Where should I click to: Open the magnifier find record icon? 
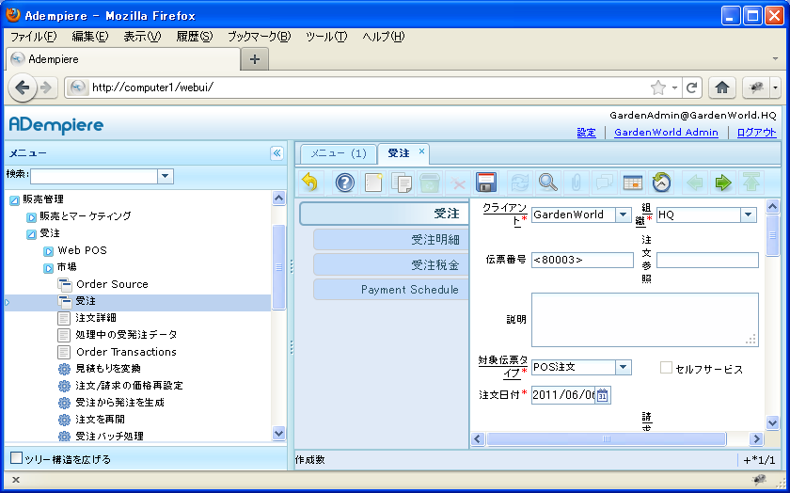pos(547,183)
